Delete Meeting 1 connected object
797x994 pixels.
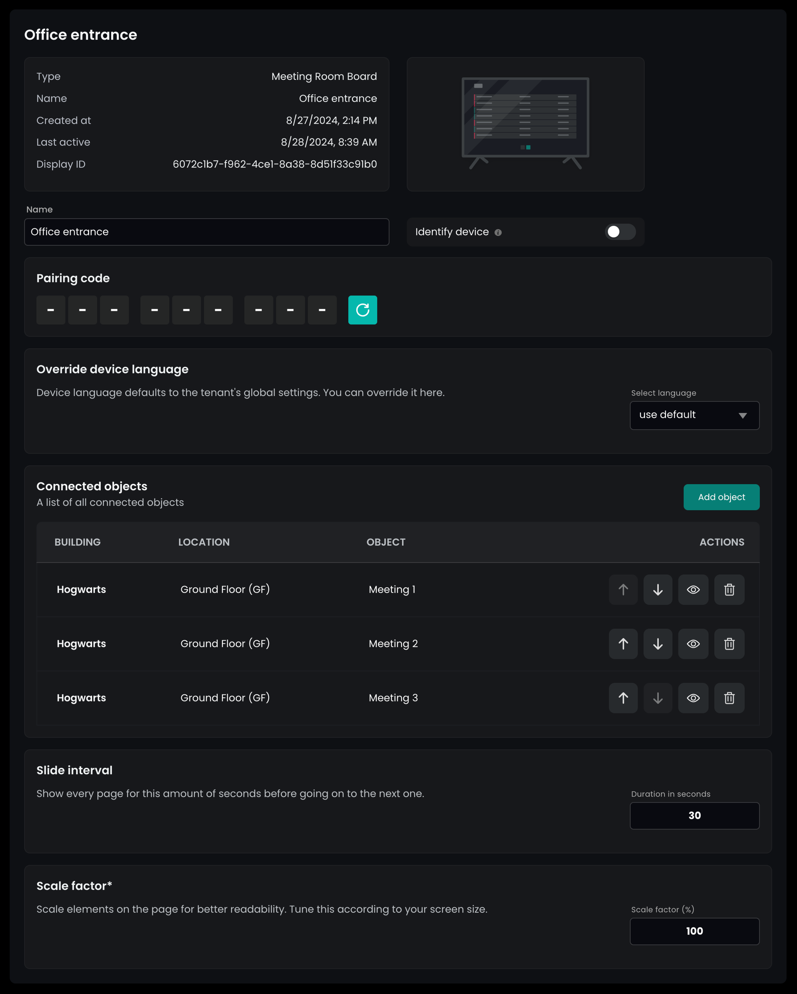pyautogui.click(x=729, y=590)
